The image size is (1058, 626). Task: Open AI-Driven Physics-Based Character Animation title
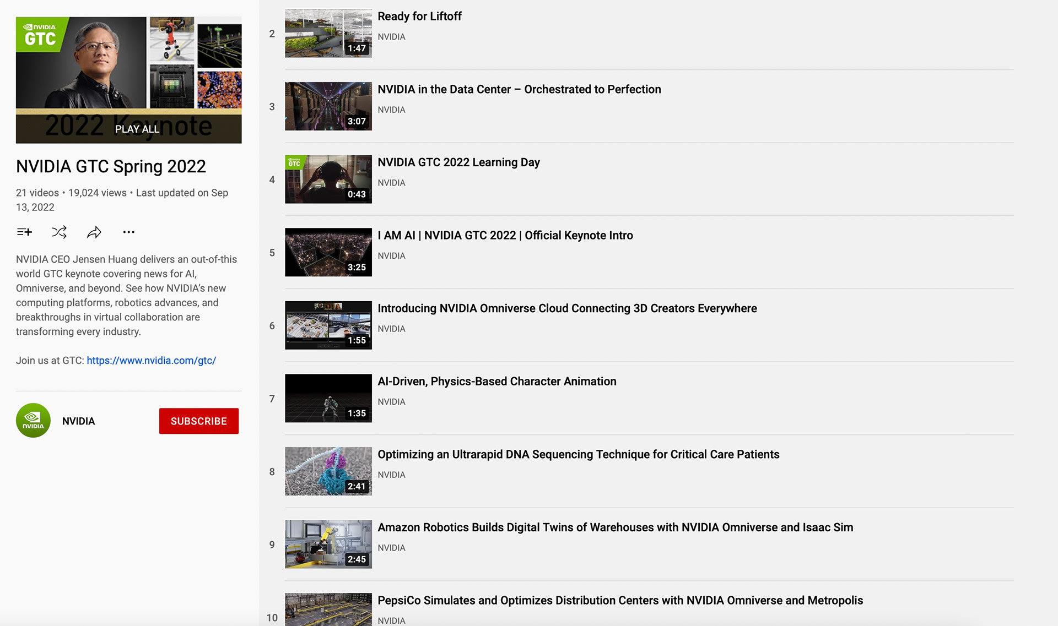coord(497,382)
